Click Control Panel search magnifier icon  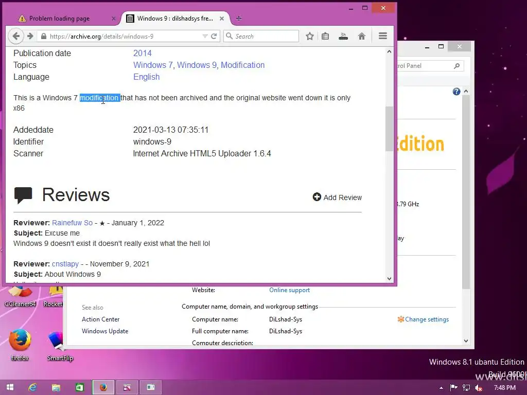coord(456,66)
